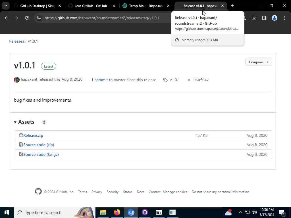Open the Chrome profile avatar

point(275,18)
